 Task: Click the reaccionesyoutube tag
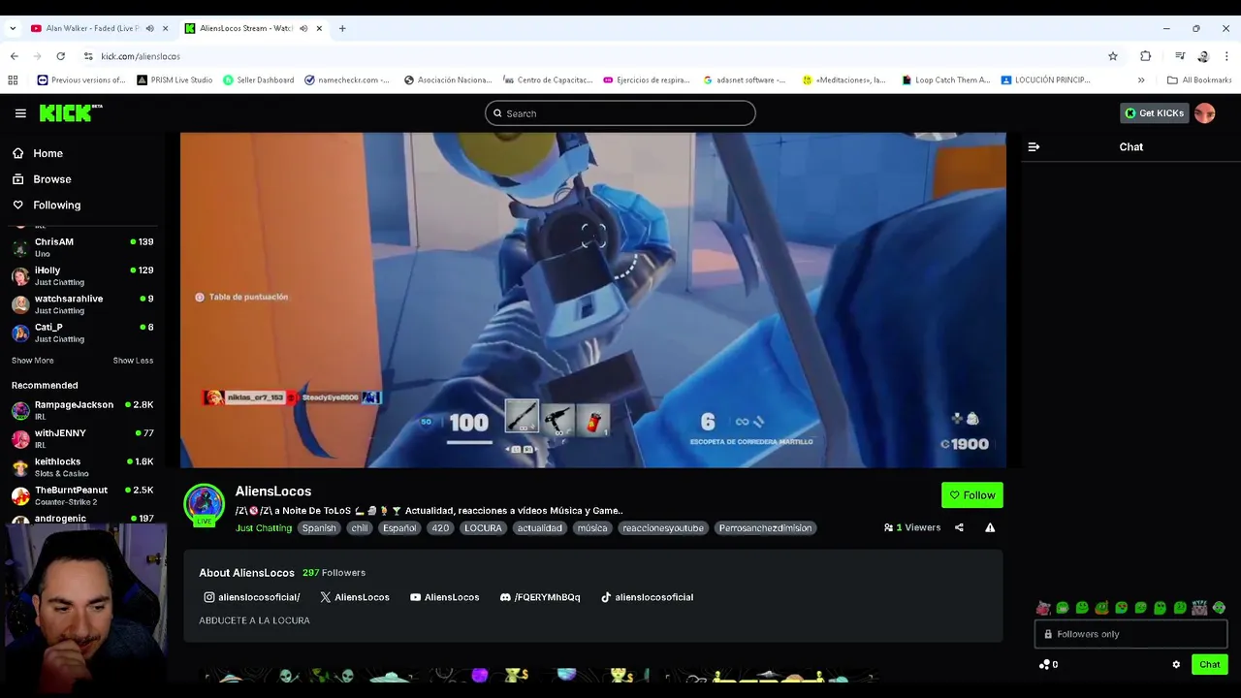tap(663, 528)
